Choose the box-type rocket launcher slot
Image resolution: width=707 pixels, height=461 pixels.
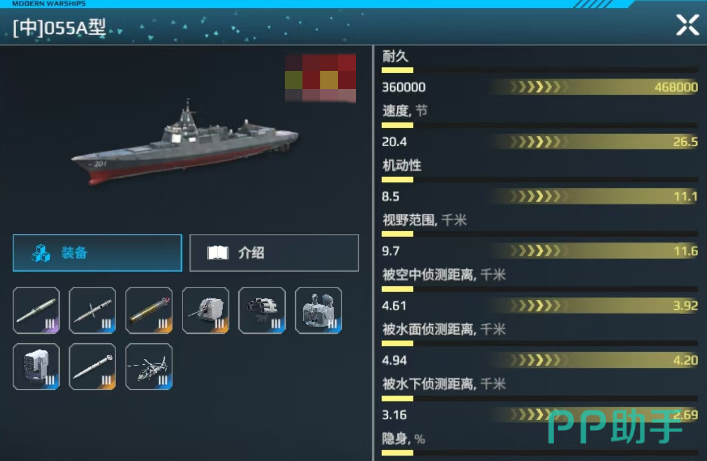[x=36, y=366]
